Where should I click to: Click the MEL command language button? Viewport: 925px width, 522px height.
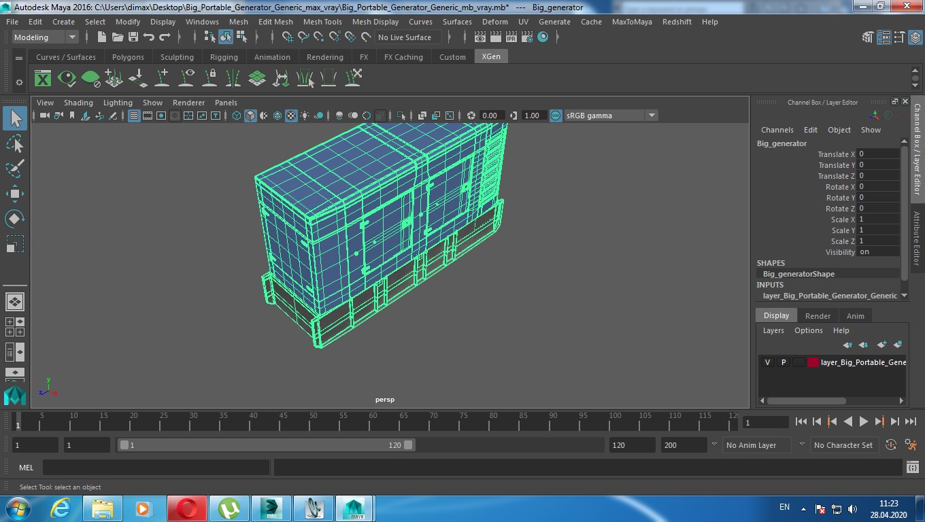tap(27, 468)
